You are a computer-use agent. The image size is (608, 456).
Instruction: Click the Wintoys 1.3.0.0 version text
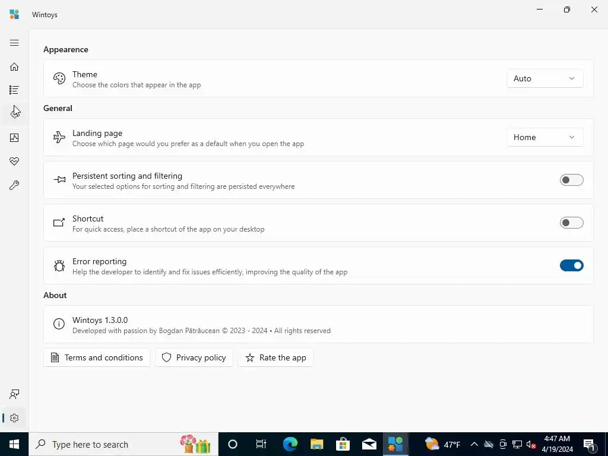100,320
